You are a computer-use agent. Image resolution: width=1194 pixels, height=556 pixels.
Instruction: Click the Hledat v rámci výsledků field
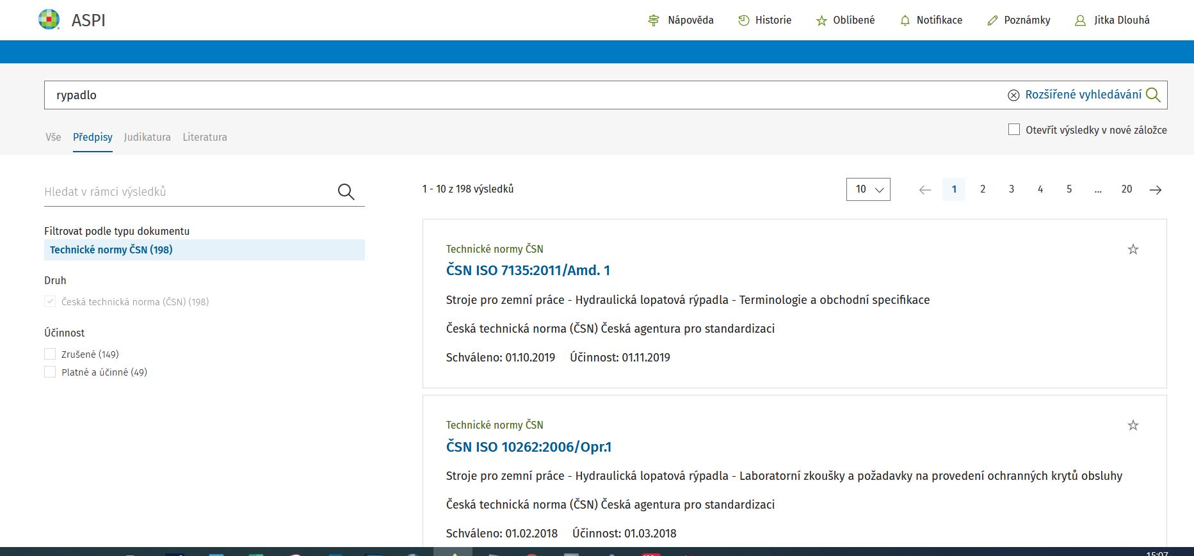coord(186,191)
